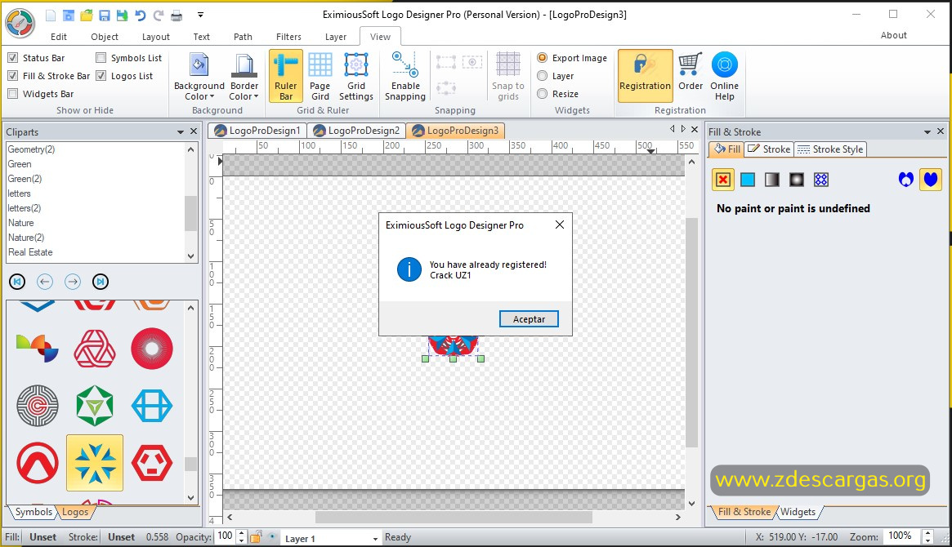Uncheck Fill & Stroke Bar checkbox

click(x=13, y=76)
